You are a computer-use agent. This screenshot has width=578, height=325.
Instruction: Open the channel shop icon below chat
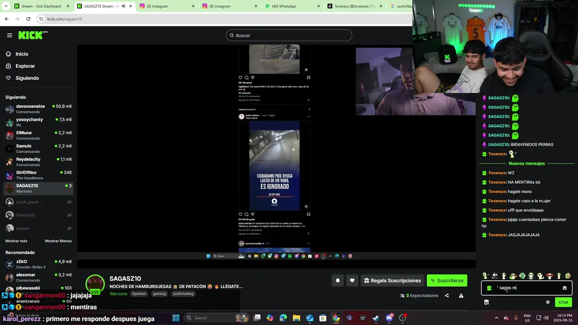(486, 302)
